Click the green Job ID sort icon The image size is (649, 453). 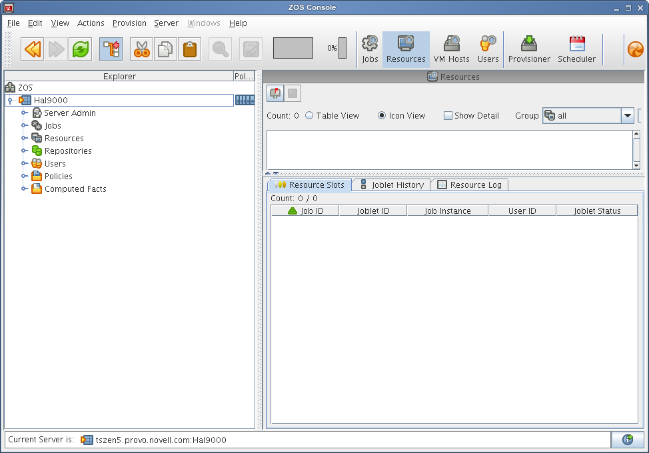(x=293, y=211)
